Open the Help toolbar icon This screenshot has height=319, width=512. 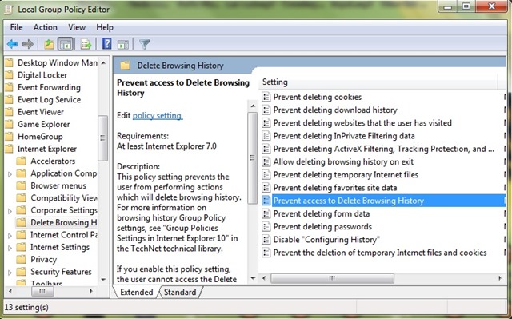(106, 44)
